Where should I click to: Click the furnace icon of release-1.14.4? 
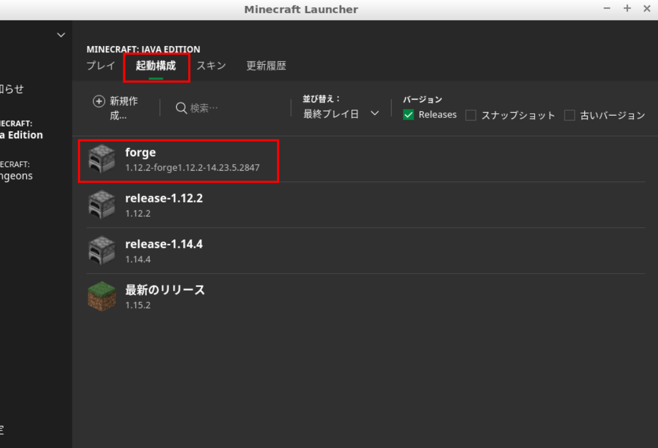102,250
